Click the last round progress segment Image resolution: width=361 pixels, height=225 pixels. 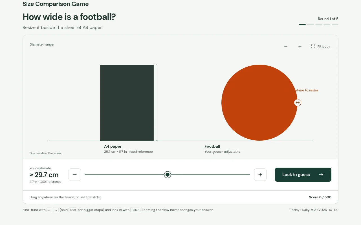tap(335, 25)
